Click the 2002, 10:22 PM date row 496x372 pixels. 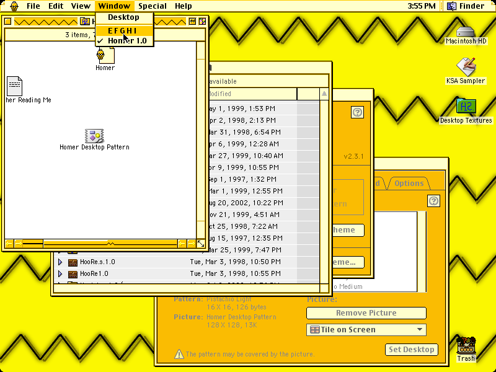(x=246, y=203)
